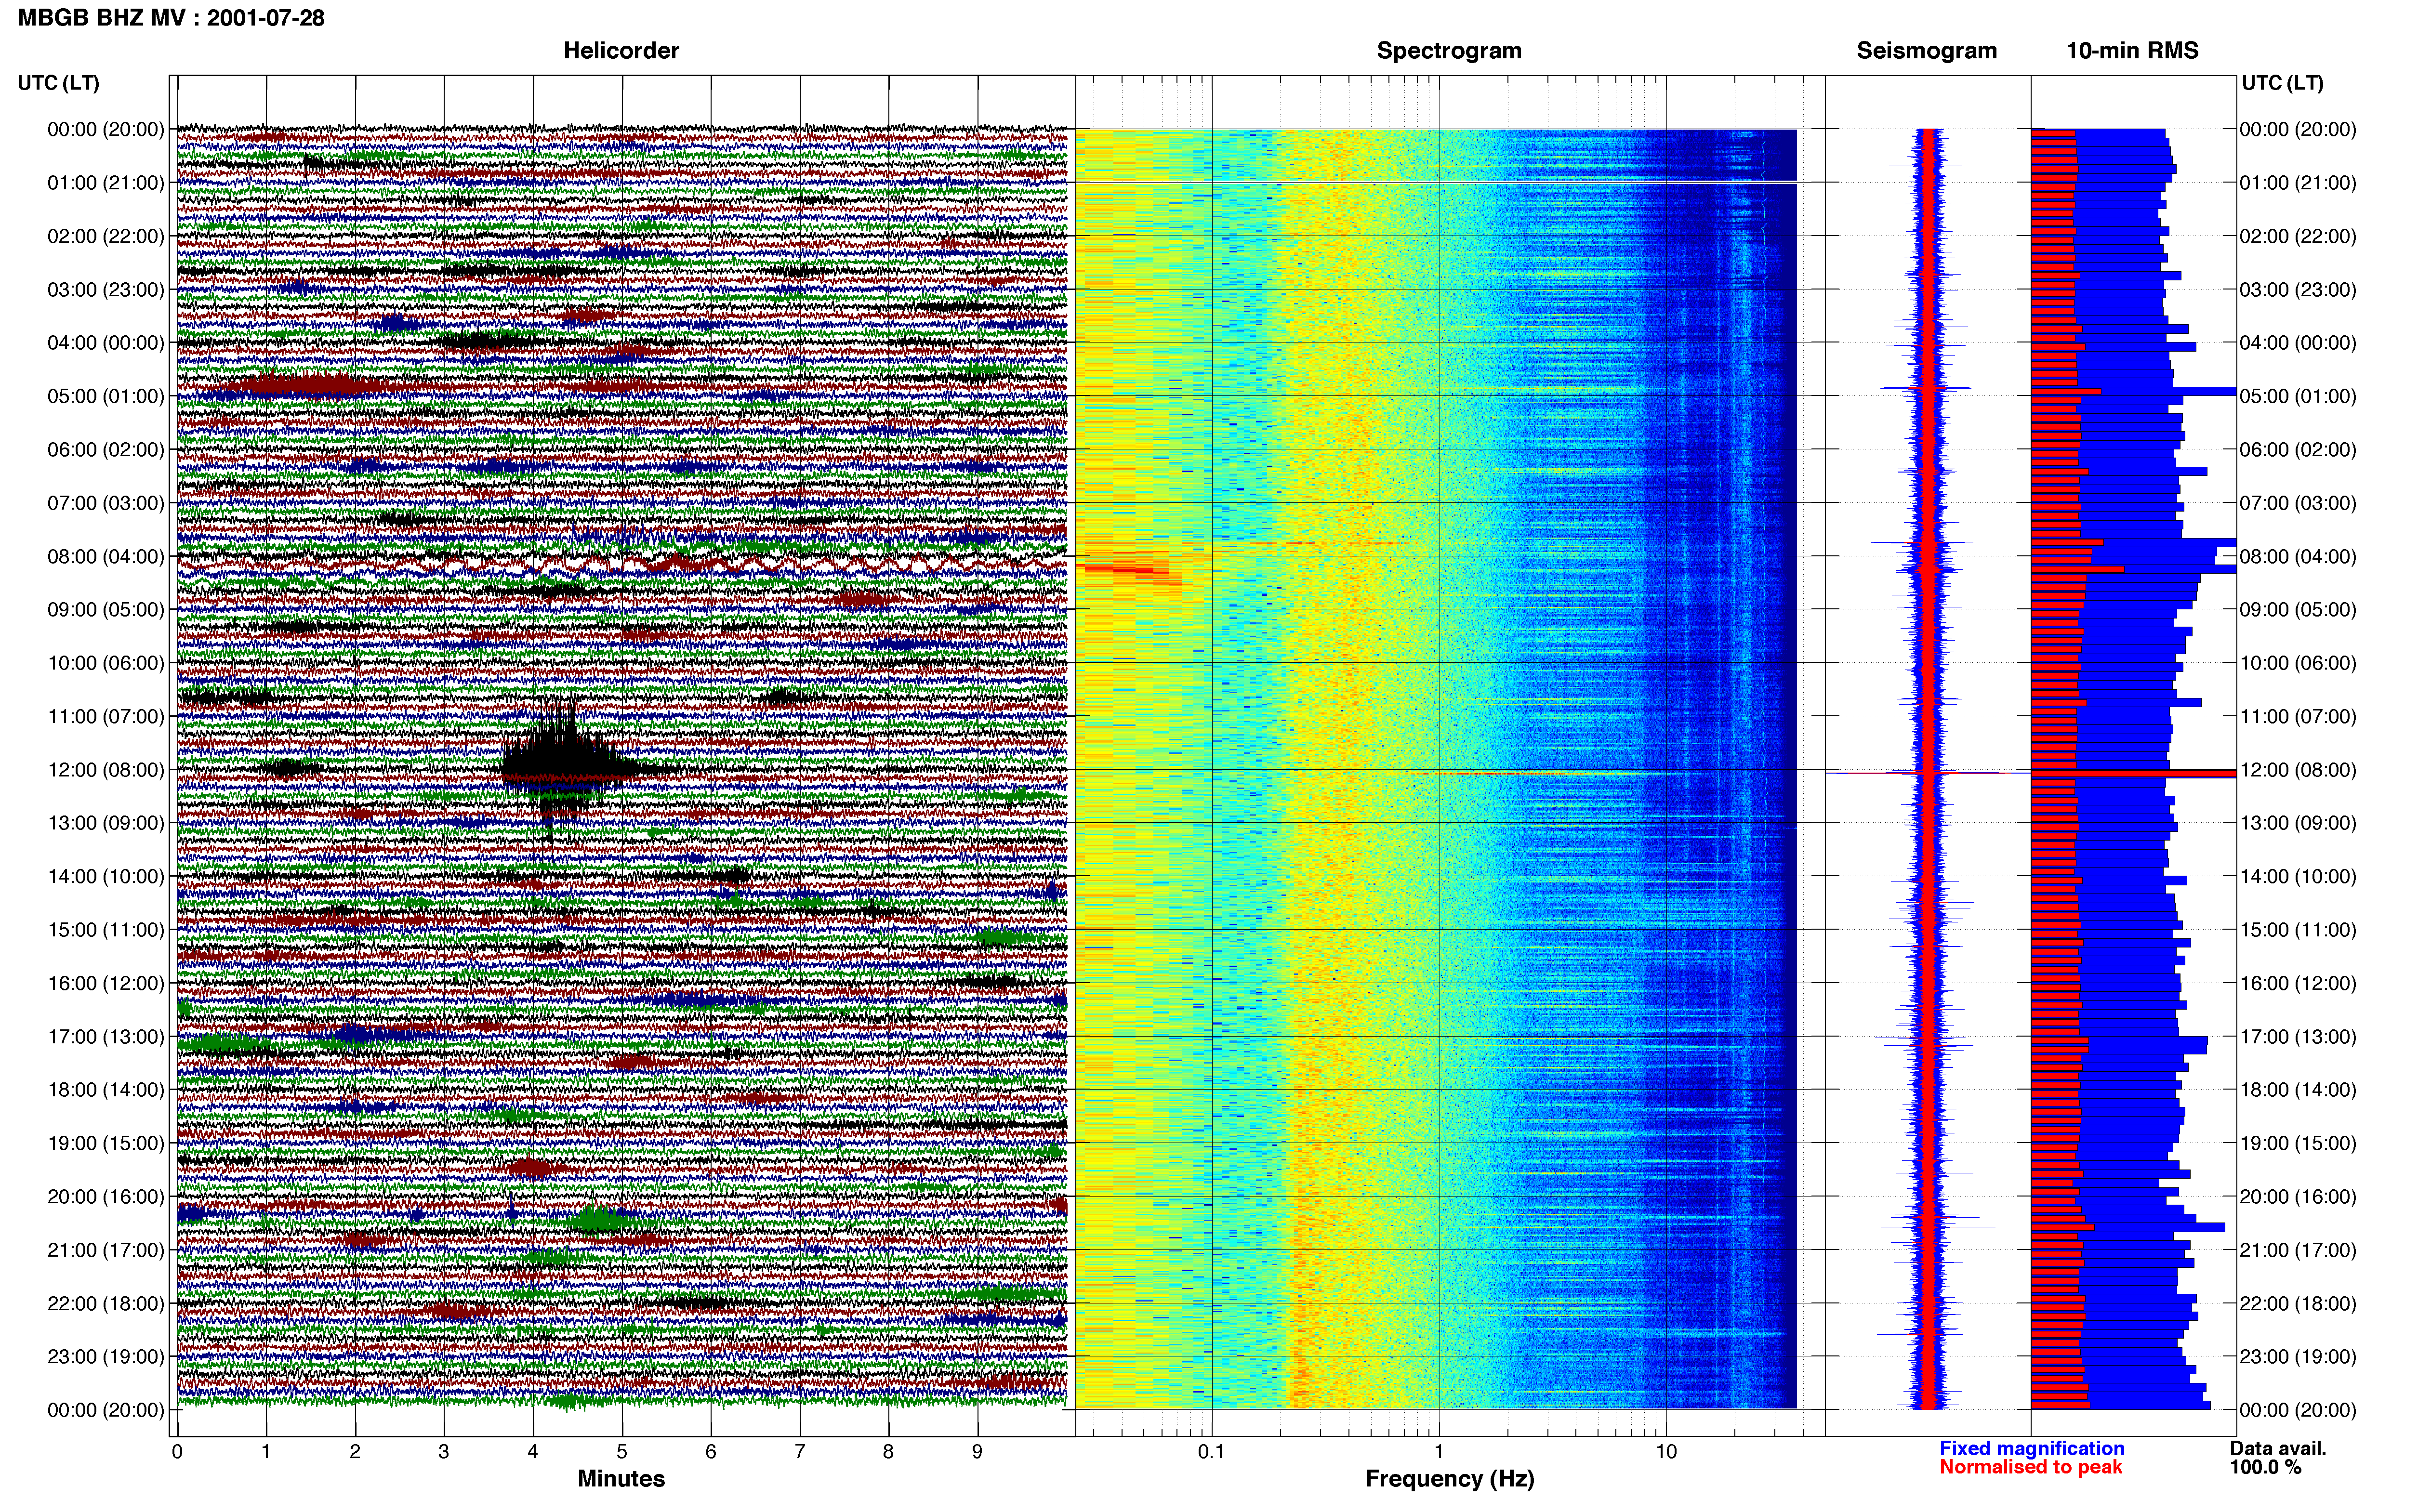The width and height of the screenshot is (2418, 1512).
Task: Click the right '09:00 (05:00)' time label
Action: pos(2298,610)
